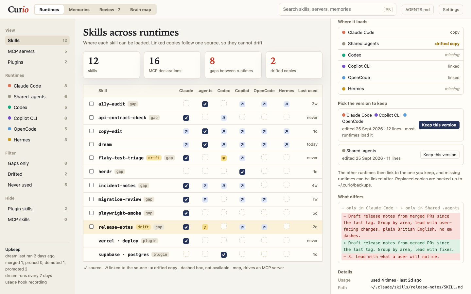Toggle the herdr source checkbox under Copilot
The image size is (471, 294).
click(242, 172)
